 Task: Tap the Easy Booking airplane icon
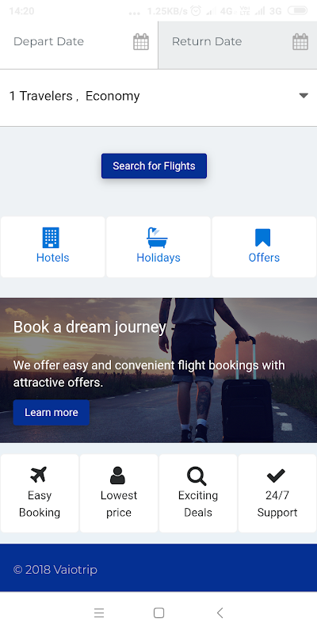point(39,475)
